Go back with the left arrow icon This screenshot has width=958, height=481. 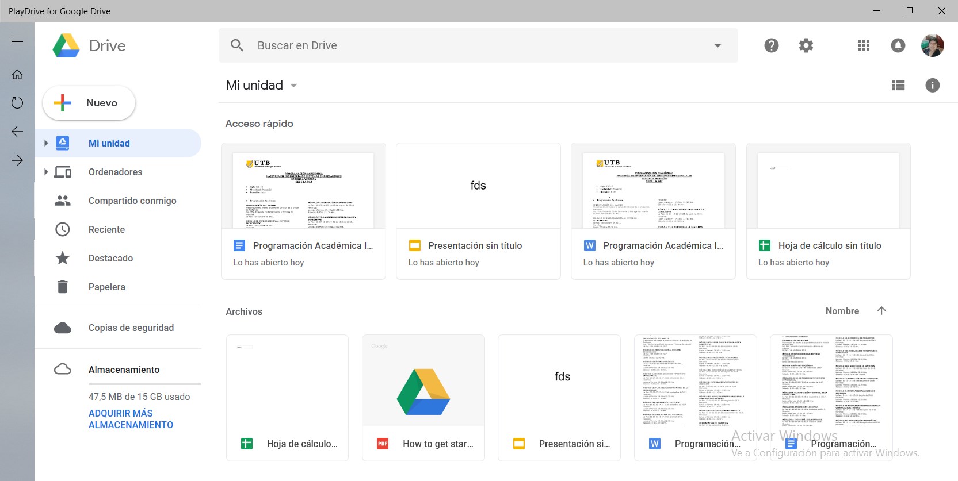point(17,132)
